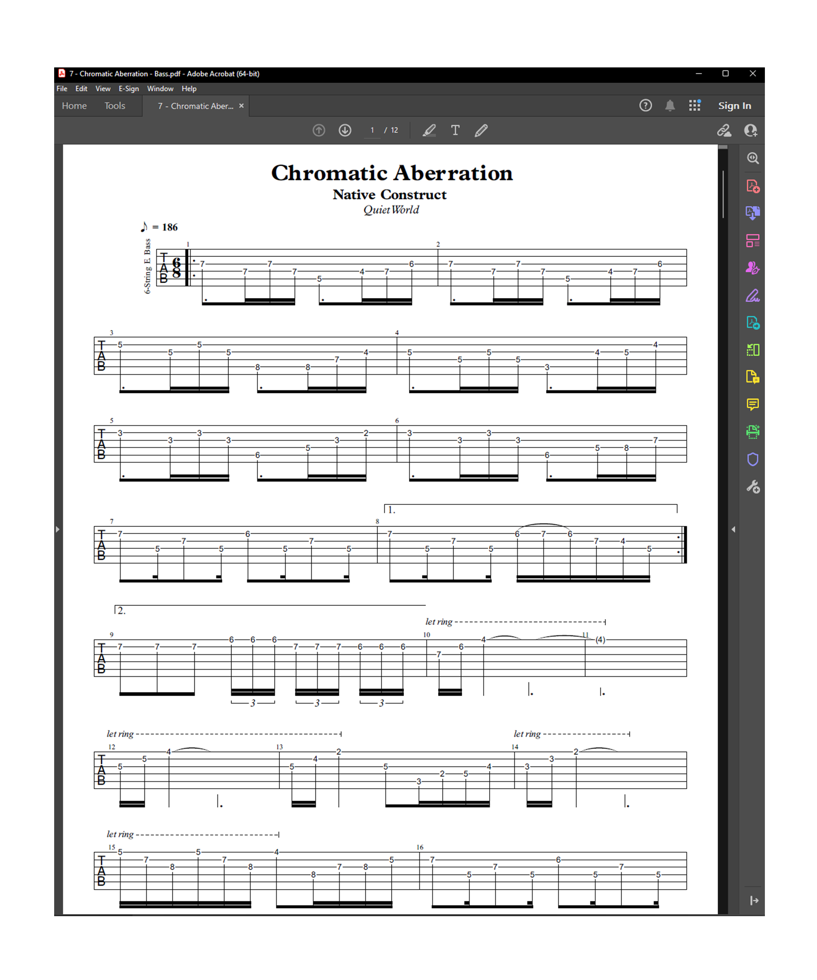This screenshot has width=817, height=980.
Task: Open the Organize Pages tool icon
Action: tap(752, 240)
